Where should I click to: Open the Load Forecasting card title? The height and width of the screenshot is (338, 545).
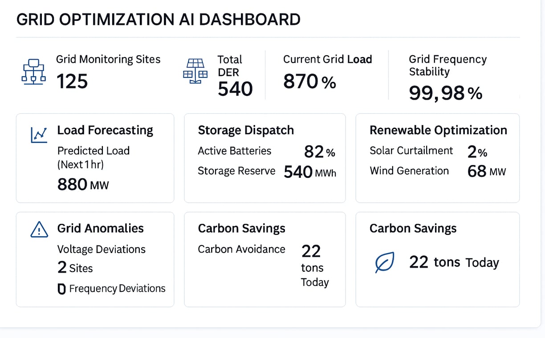[105, 130]
